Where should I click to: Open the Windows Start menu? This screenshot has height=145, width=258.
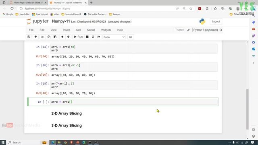point(3,142)
